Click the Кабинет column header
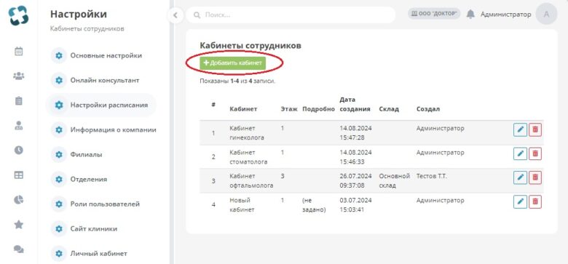The image size is (568, 264). [x=243, y=109]
